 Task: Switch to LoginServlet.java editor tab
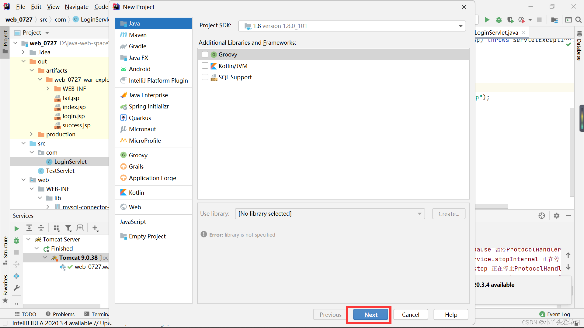tap(496, 32)
